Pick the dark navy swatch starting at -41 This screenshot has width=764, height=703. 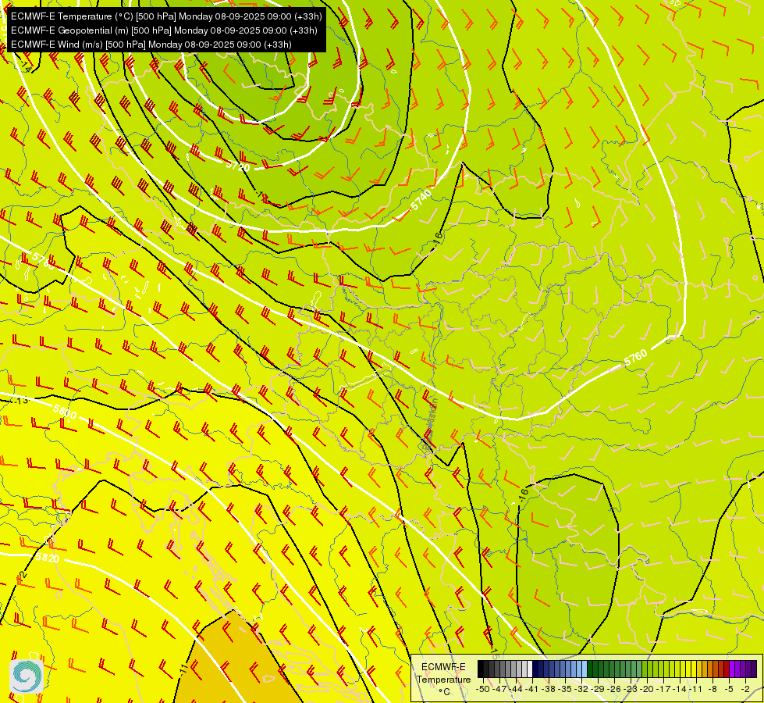click(x=535, y=669)
